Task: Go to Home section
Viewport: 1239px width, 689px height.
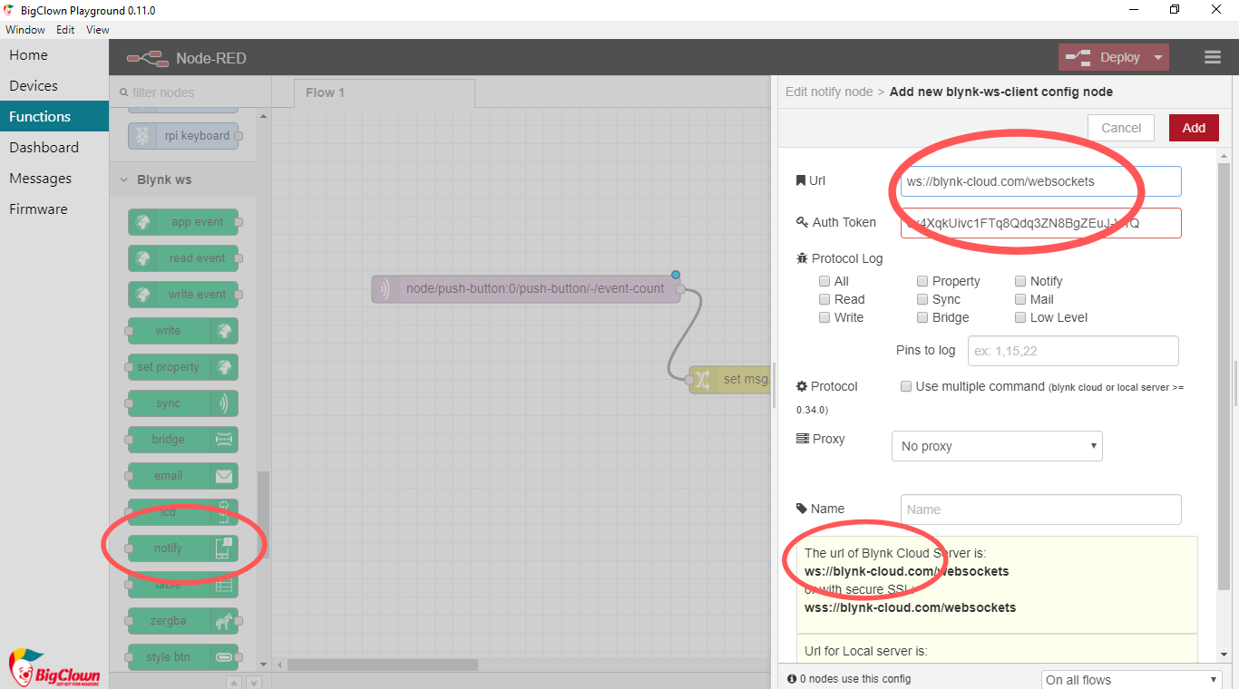Action: click(x=54, y=55)
